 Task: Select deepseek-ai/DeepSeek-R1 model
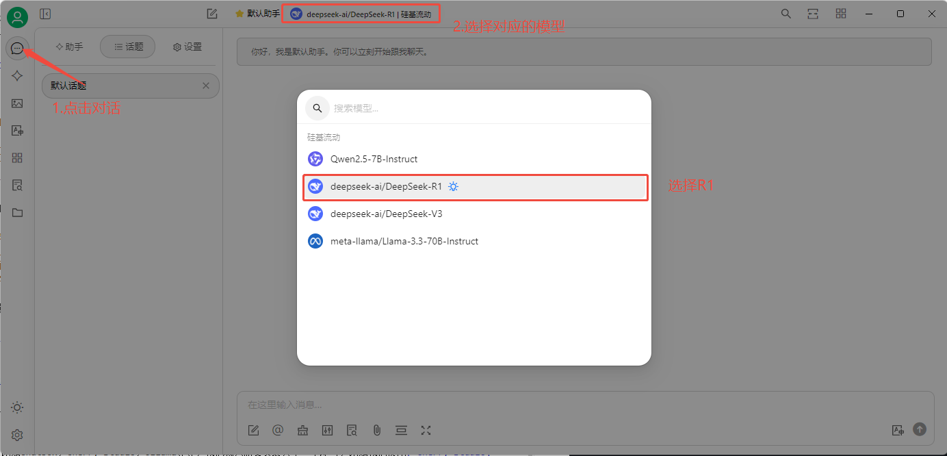[x=476, y=186]
